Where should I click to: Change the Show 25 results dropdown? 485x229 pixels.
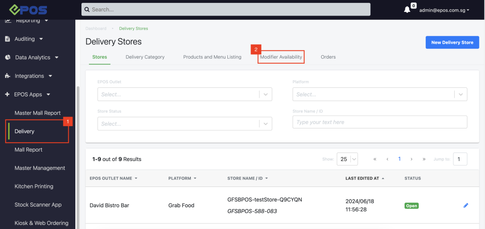click(x=347, y=159)
